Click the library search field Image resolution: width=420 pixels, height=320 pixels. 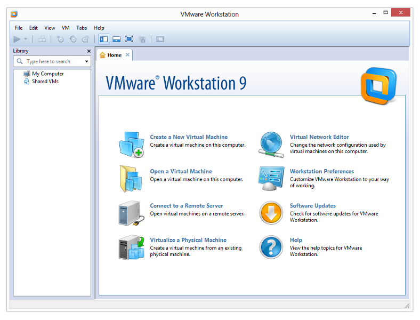pos(52,61)
